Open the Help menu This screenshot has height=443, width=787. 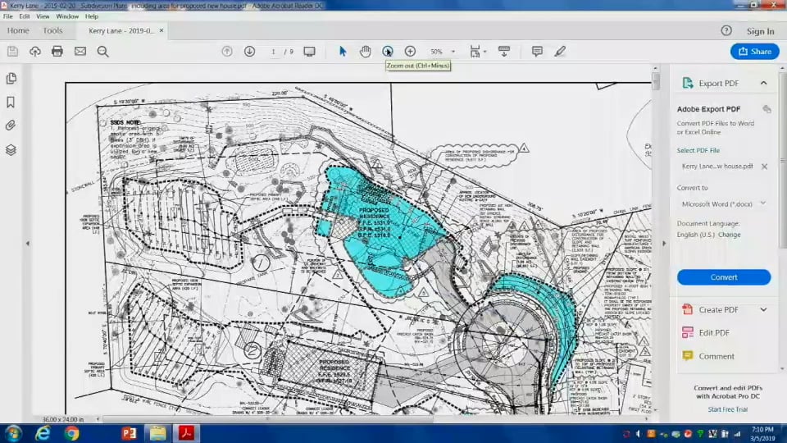91,16
